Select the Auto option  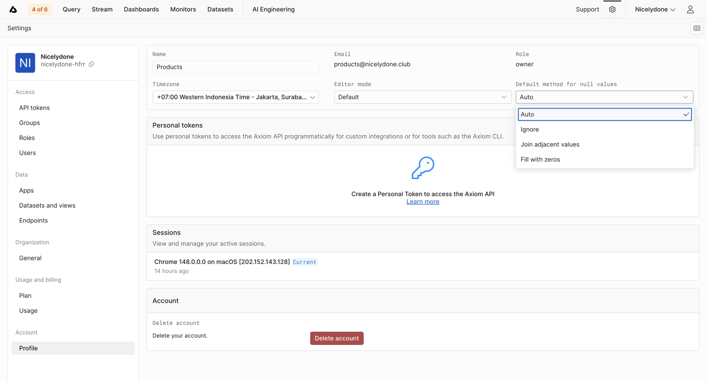click(x=605, y=114)
